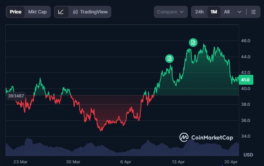This screenshot has height=166, width=264.
Task: Select the 1M time range
Action: (x=213, y=12)
